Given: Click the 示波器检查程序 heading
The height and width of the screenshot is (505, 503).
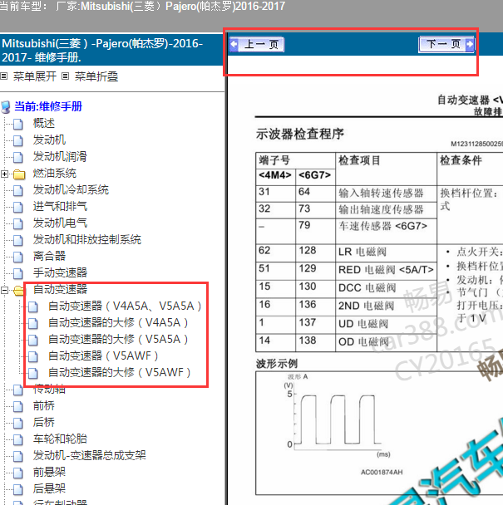Looking at the screenshot, I should 300,134.
